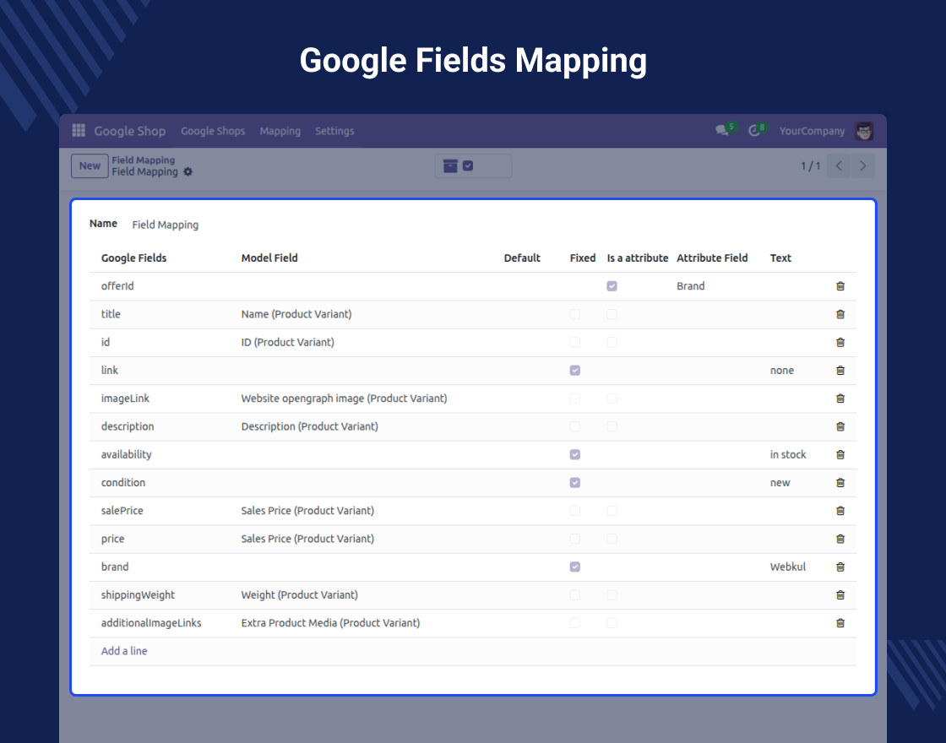Delete the condition row
Image resolution: width=946 pixels, height=743 pixels.
click(840, 482)
